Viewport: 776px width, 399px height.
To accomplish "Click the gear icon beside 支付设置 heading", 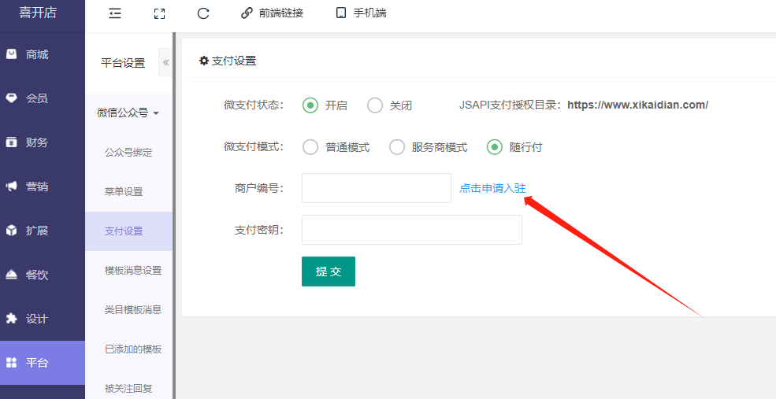I will (x=204, y=61).
